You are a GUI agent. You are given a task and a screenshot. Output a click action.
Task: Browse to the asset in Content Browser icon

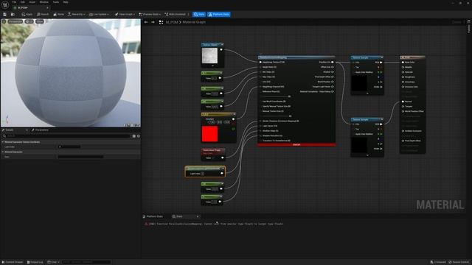tap(13, 14)
